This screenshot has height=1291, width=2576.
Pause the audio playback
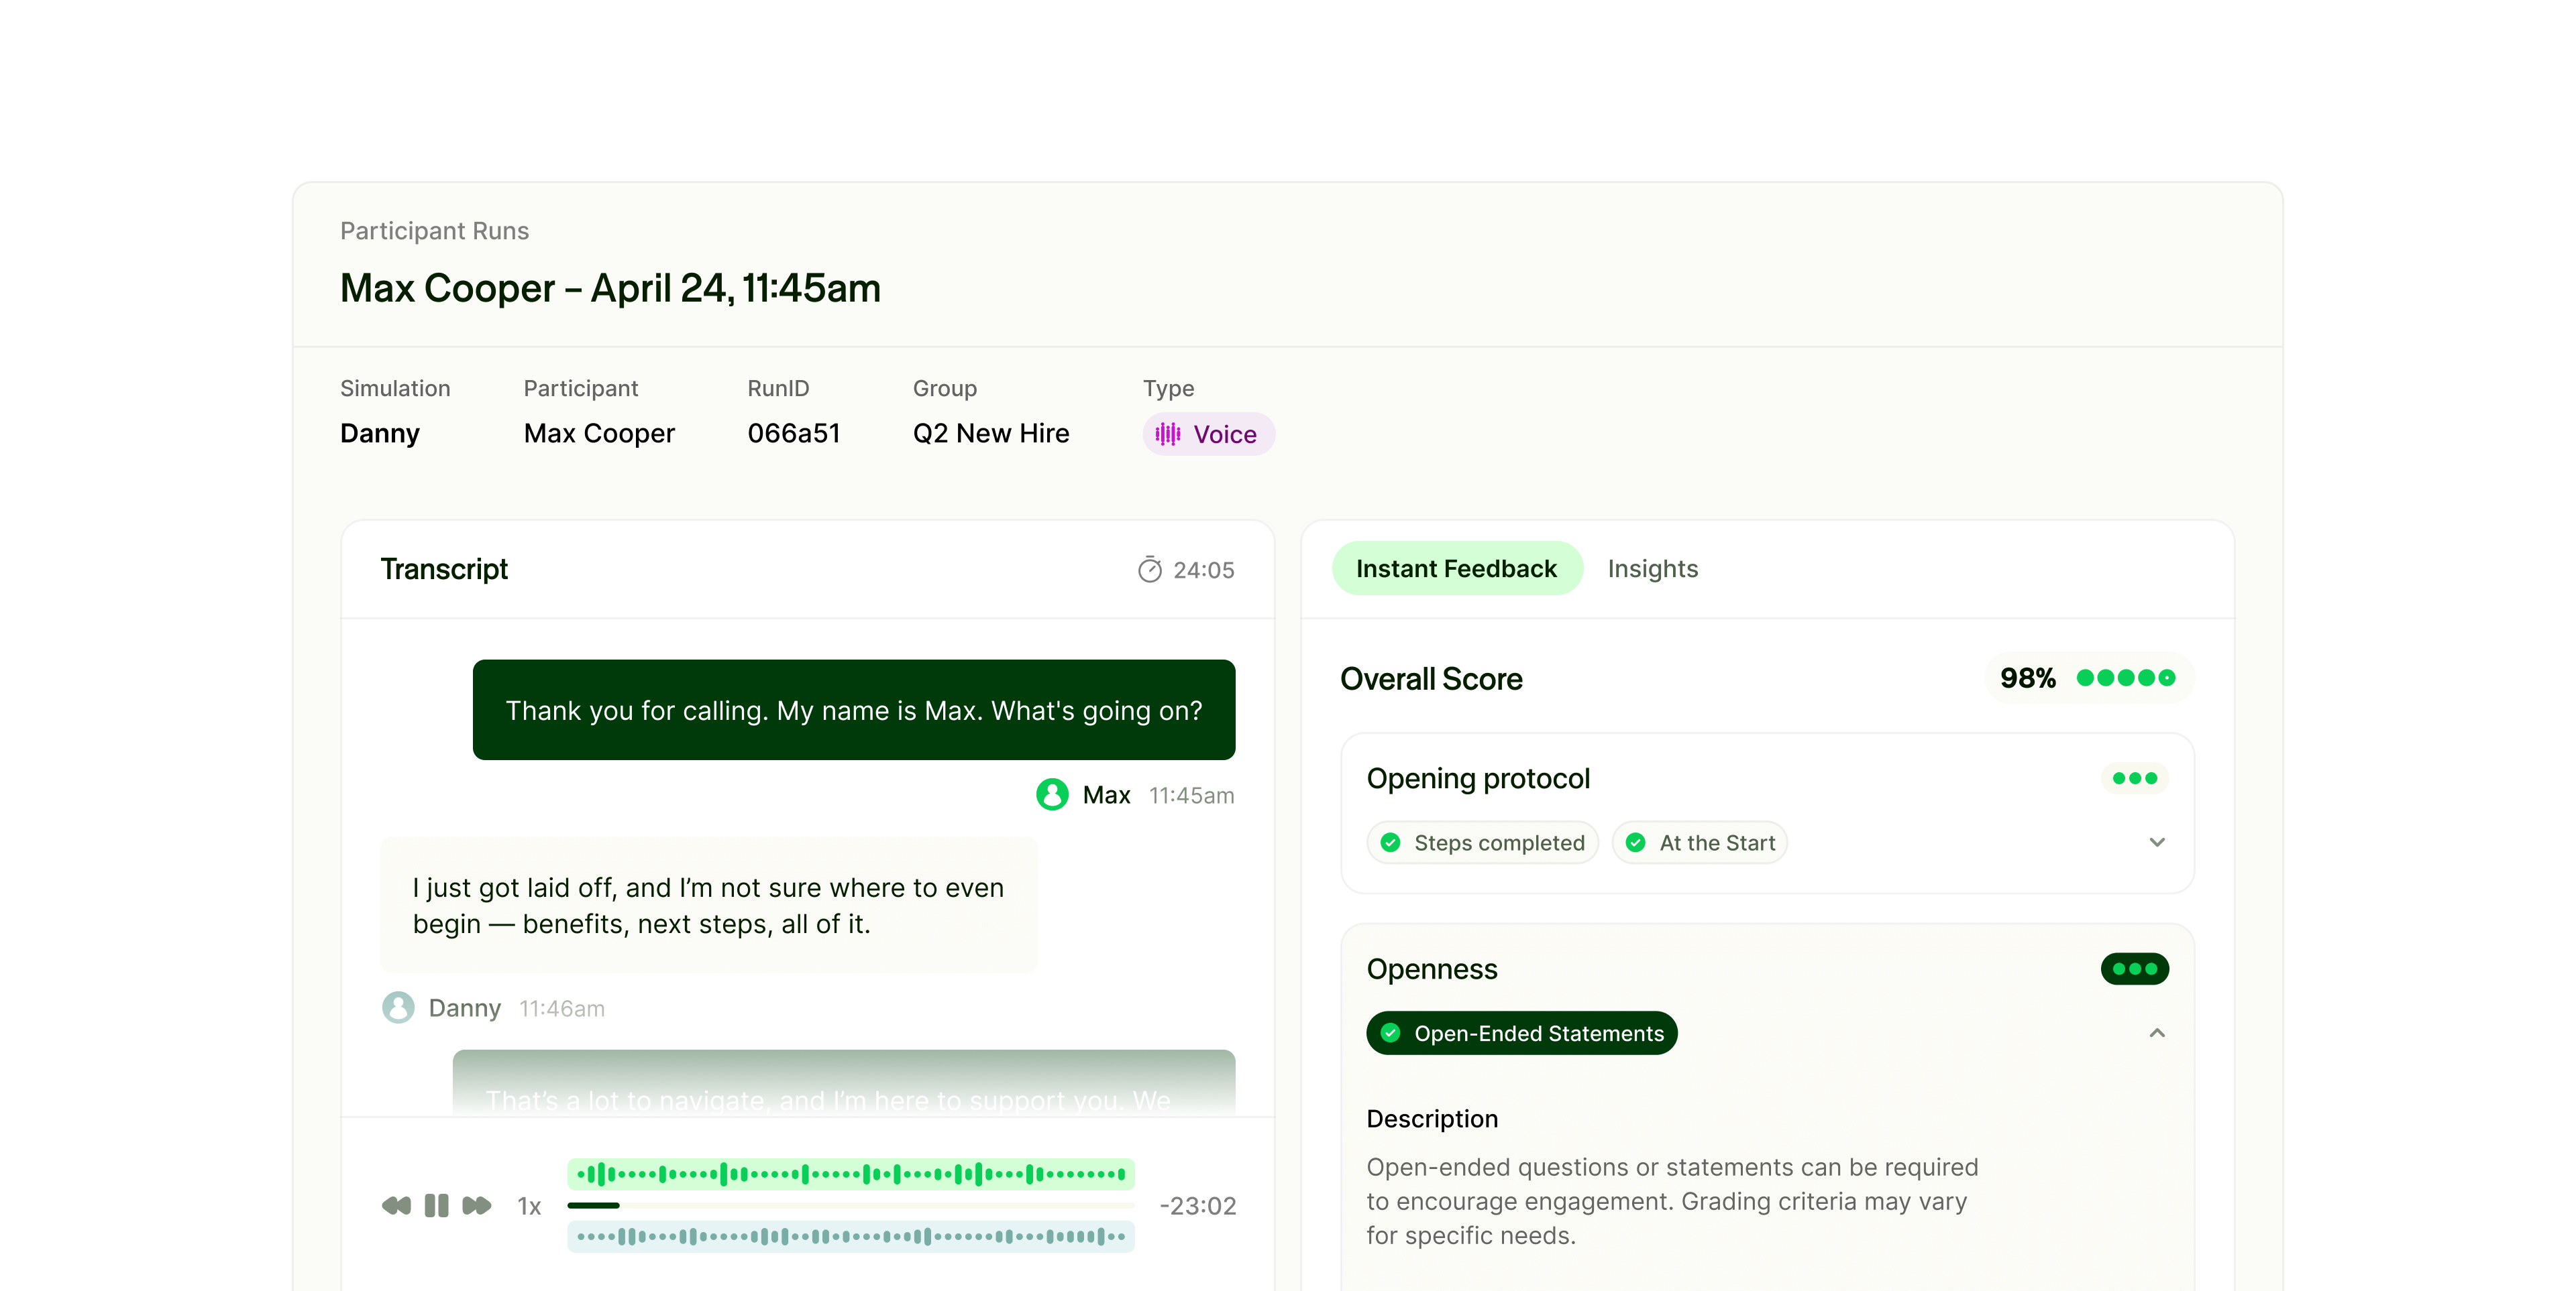pos(436,1205)
